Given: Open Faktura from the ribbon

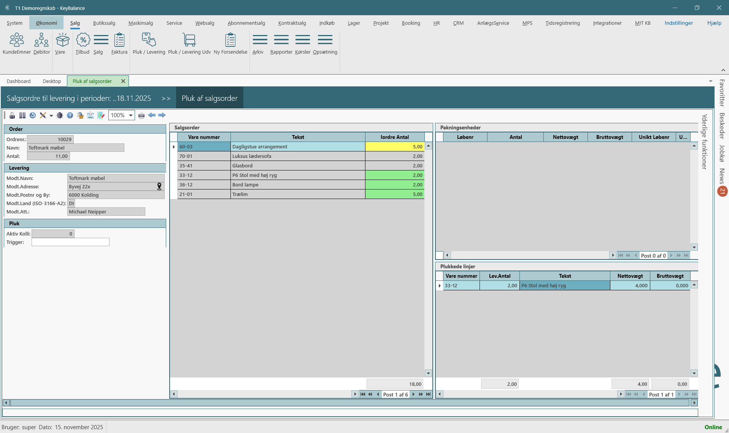Looking at the screenshot, I should (x=119, y=44).
